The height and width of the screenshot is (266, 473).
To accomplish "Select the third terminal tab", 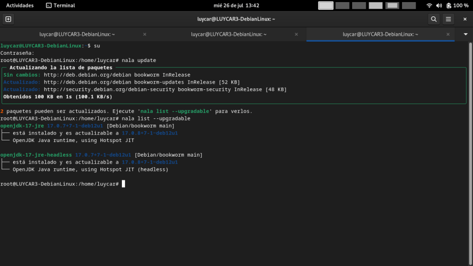I will coord(380,34).
